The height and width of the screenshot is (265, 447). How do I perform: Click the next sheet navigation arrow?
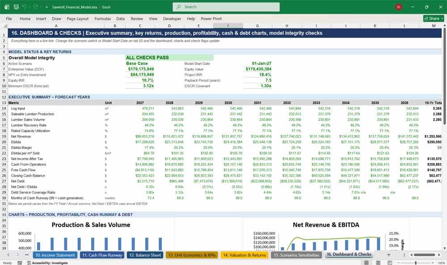click(x=18, y=255)
